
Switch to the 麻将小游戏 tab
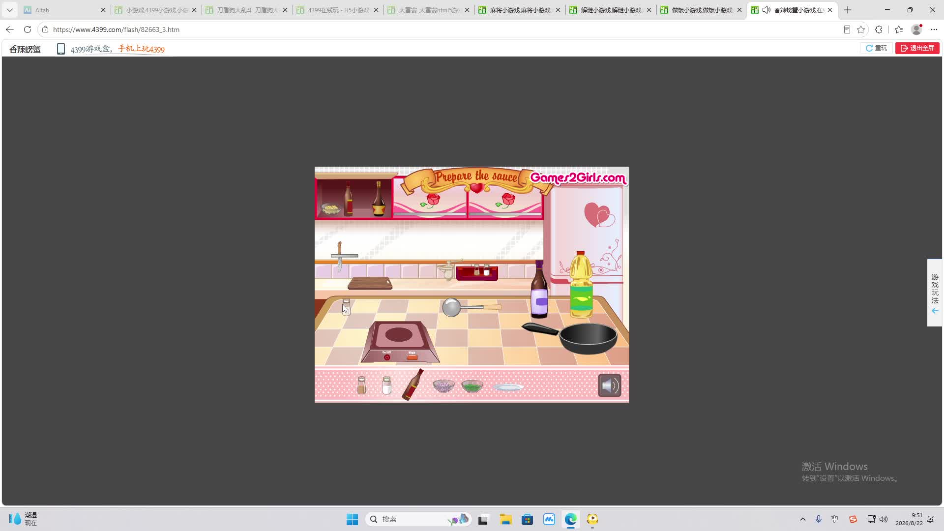[x=519, y=10]
